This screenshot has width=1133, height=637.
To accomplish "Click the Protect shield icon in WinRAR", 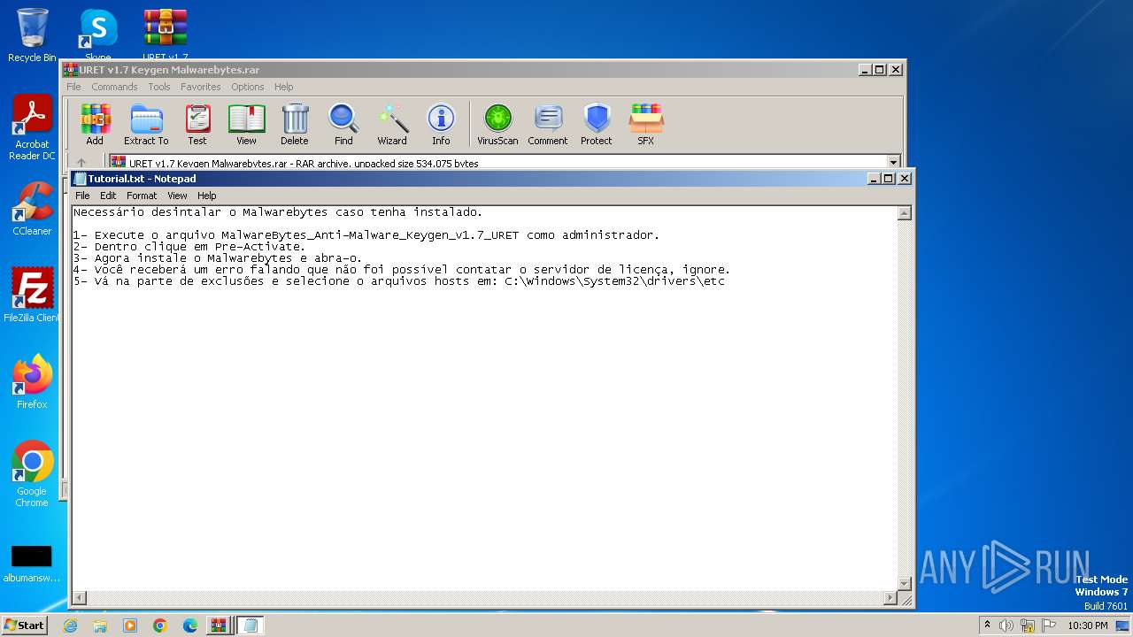I will [x=597, y=125].
